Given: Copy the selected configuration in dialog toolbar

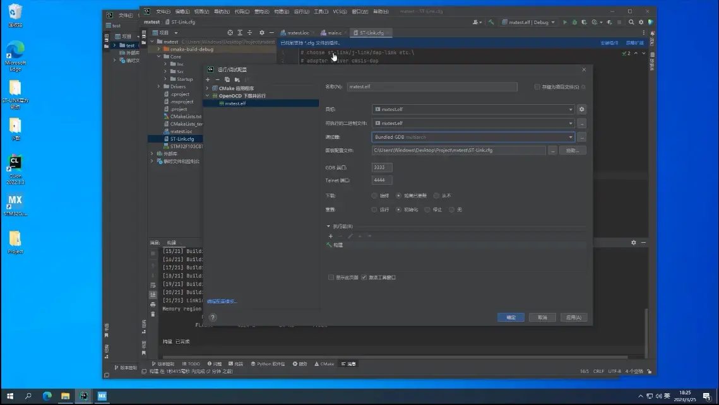Looking at the screenshot, I should pos(227,79).
